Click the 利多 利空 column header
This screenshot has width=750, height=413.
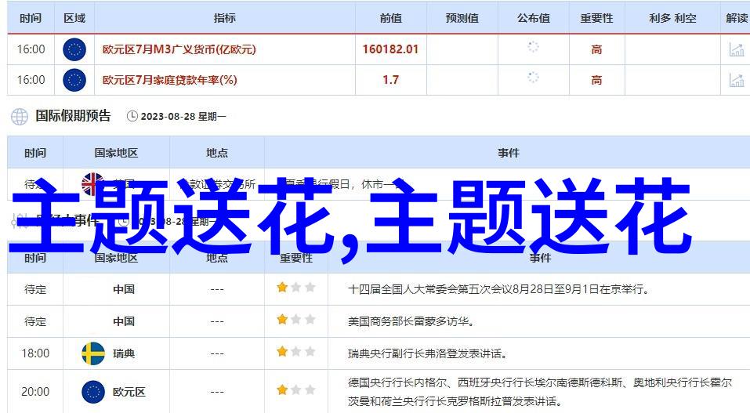coord(672,18)
